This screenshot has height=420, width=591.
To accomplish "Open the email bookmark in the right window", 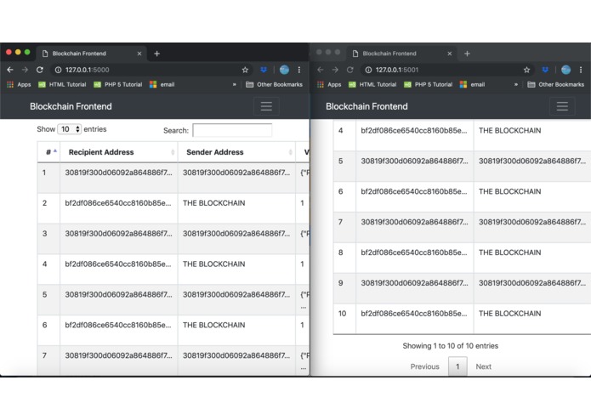I will point(472,84).
